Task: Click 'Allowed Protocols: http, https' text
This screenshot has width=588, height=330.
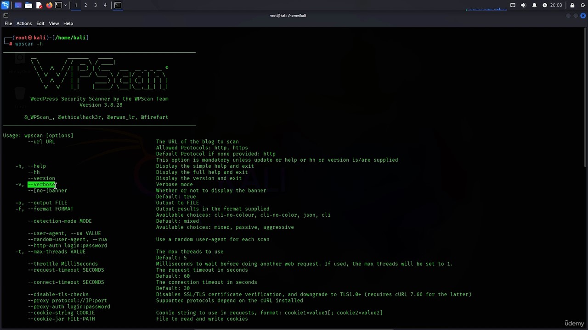Action: [x=202, y=148]
